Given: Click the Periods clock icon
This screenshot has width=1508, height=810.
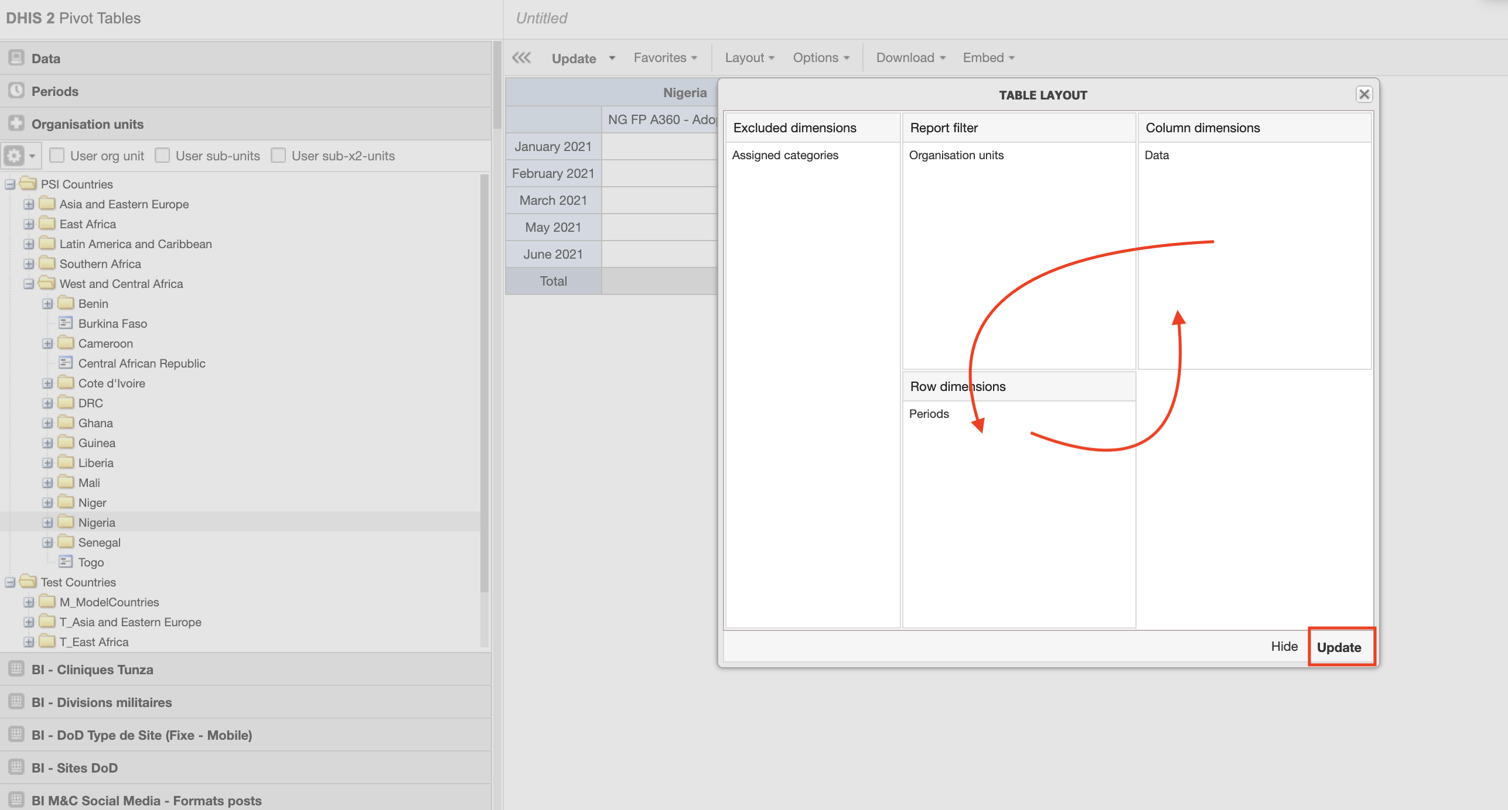Looking at the screenshot, I should (x=16, y=91).
